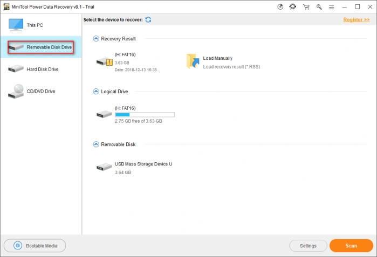Viewport: 377px width, 257px height.
Task: Click the Load Manually folder icon
Action: pos(193,61)
